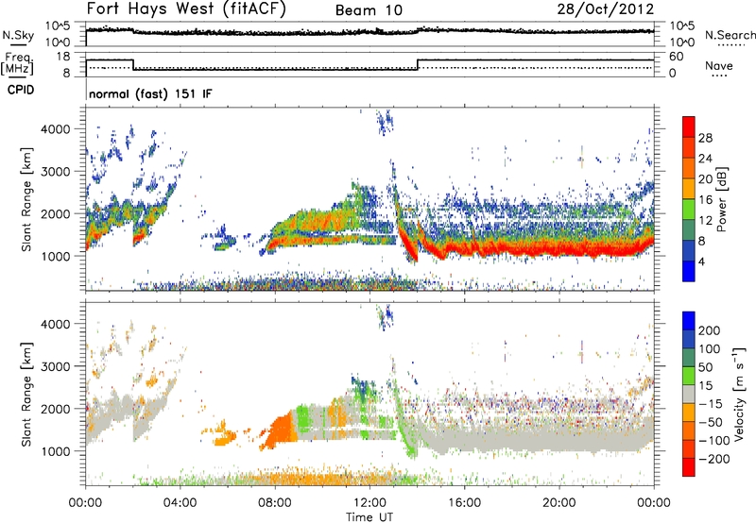
Task: Click the '08:00' time axis tick label
Action: pos(275,503)
